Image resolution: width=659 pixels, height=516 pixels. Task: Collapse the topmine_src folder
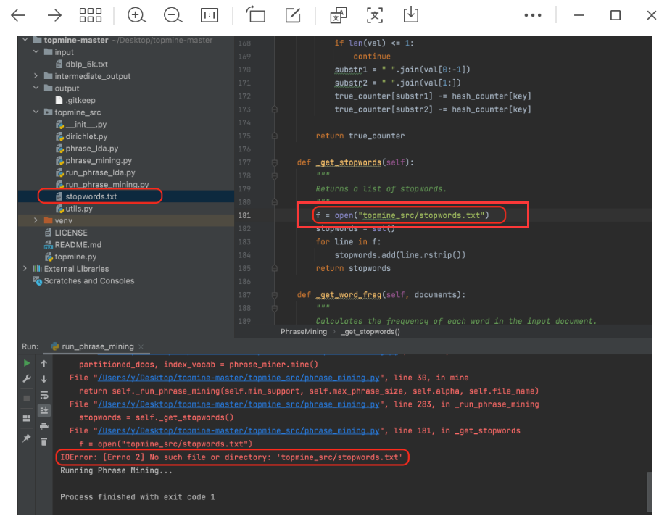point(36,112)
